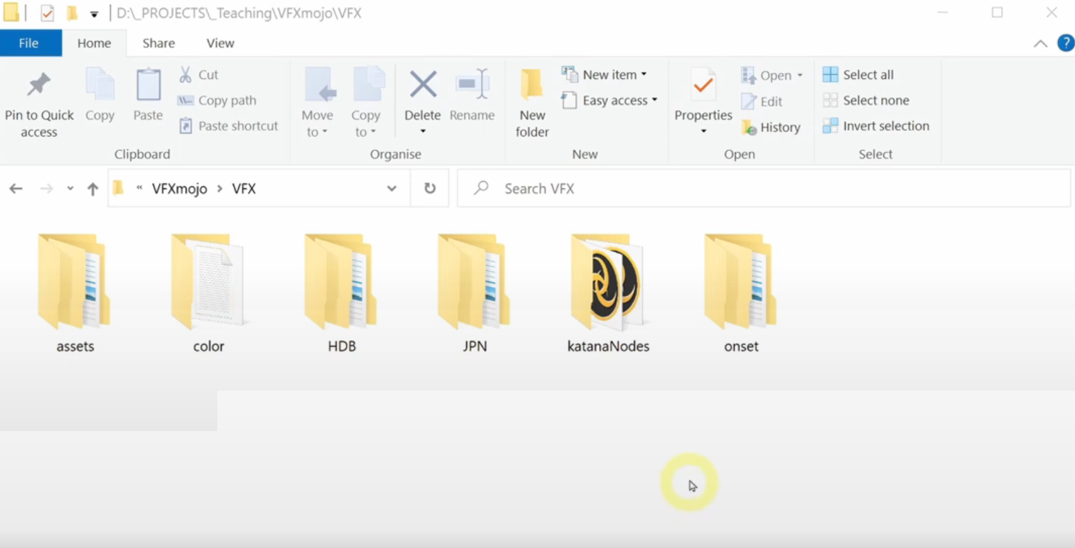
Task: Click the Forward navigation arrow
Action: [x=46, y=188]
